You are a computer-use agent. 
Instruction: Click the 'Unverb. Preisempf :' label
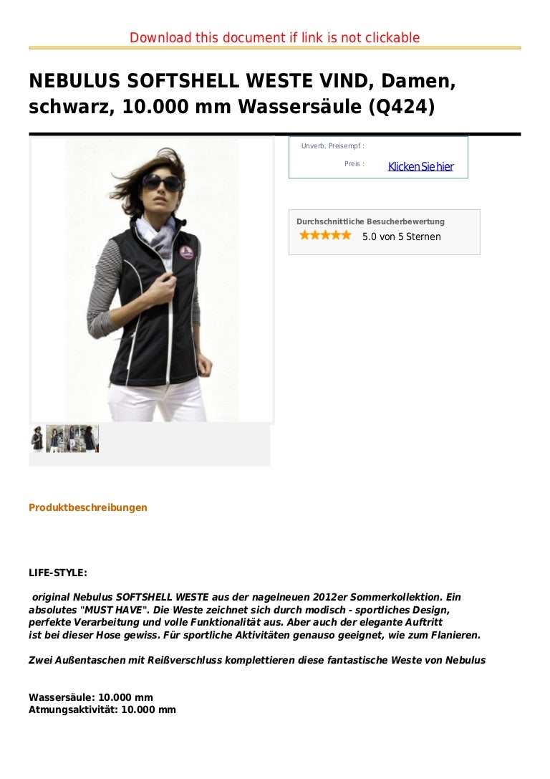click(332, 146)
